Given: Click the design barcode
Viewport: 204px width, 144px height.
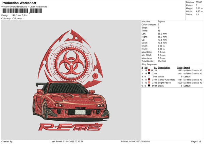Looking at the screenshot, I should pos(22,11).
